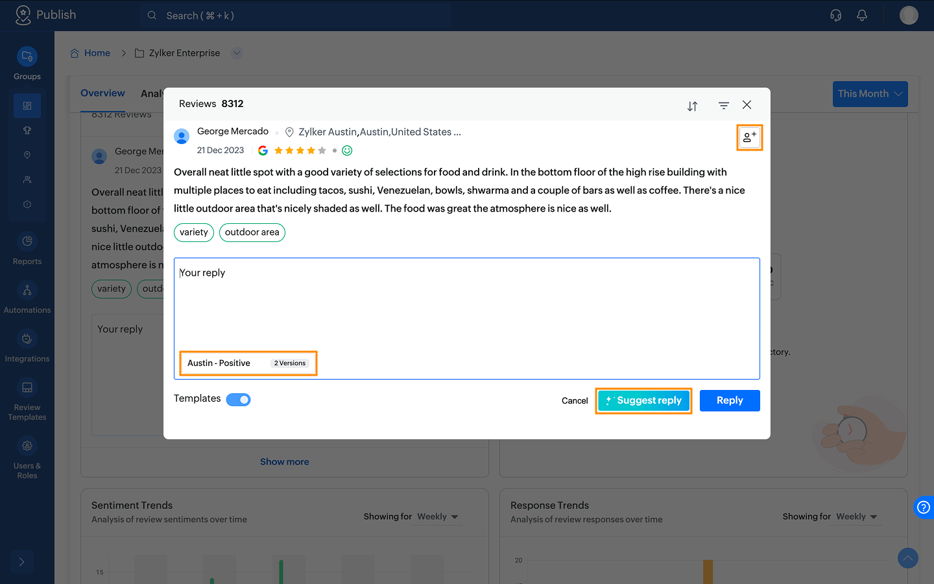934x584 pixels.
Task: Open Integrations from the sidebar
Action: click(27, 346)
